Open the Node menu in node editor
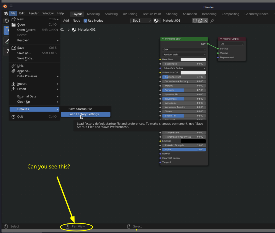The width and height of the screenshot is (275, 233). 76,21
